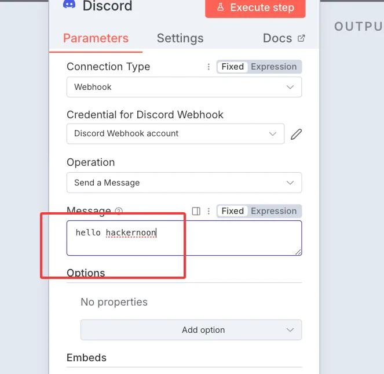This screenshot has width=384, height=374.
Task: Open the Discord Webhook account dropdown
Action: [x=175, y=133]
